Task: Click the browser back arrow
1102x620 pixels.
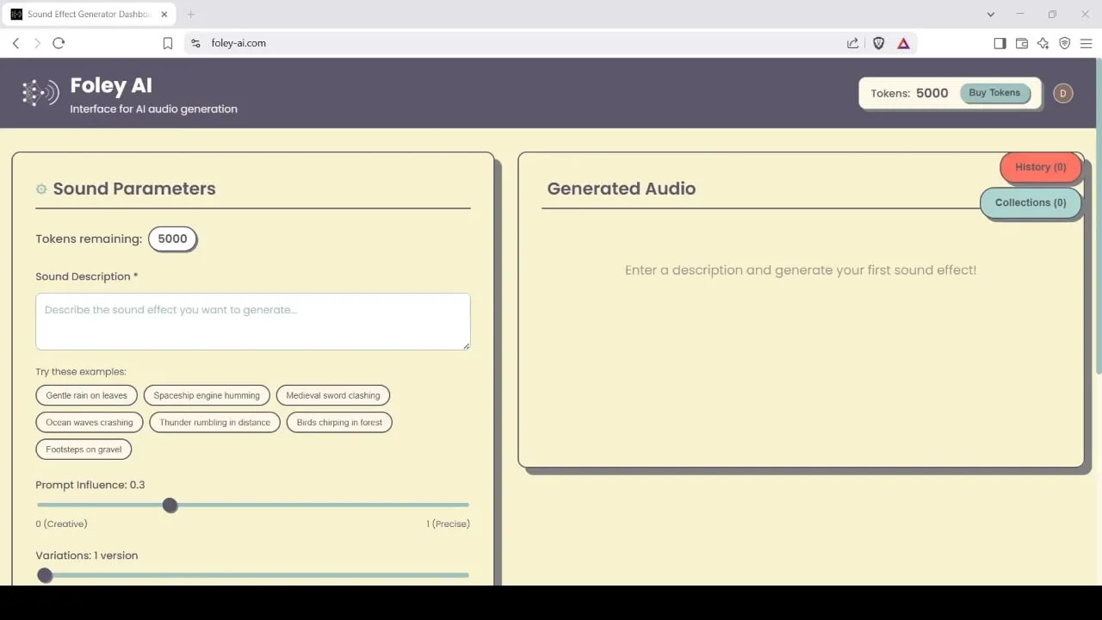Action: [15, 43]
